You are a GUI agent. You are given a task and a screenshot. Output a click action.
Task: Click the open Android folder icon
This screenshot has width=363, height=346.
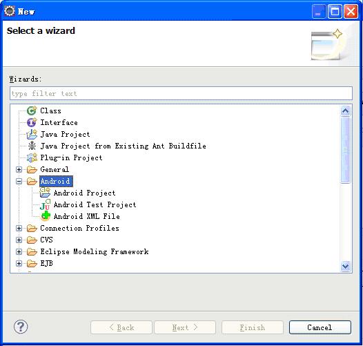coord(32,181)
